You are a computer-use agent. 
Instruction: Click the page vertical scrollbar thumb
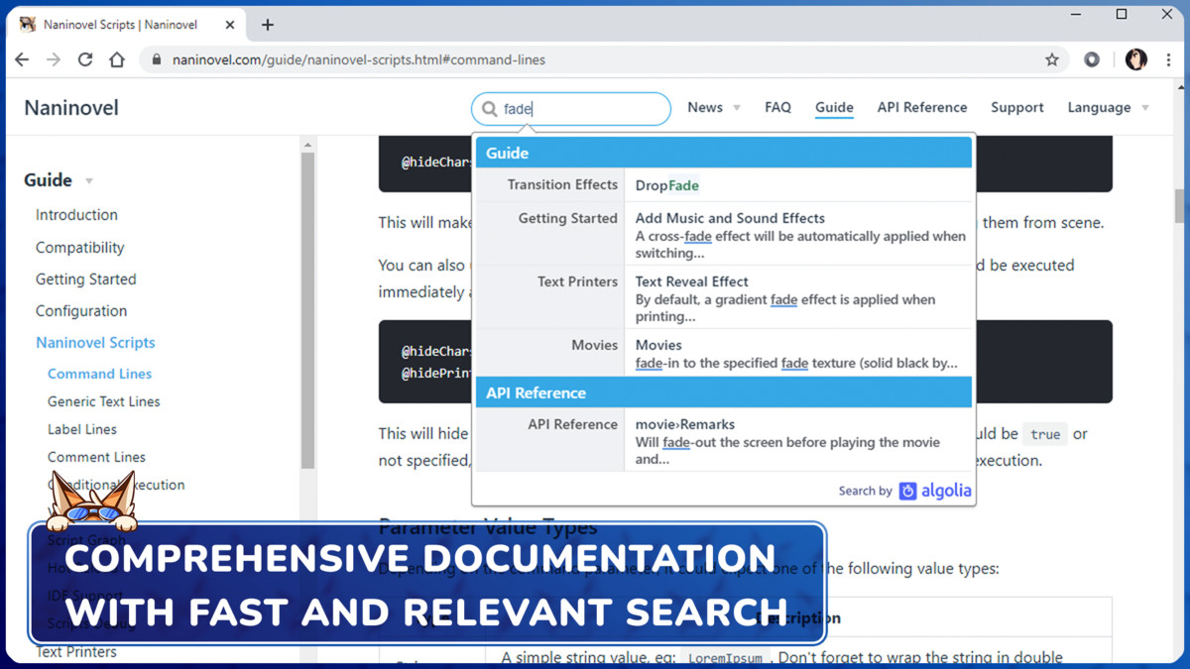(1180, 206)
